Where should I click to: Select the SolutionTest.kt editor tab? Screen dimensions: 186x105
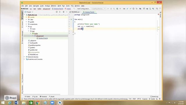90,12
